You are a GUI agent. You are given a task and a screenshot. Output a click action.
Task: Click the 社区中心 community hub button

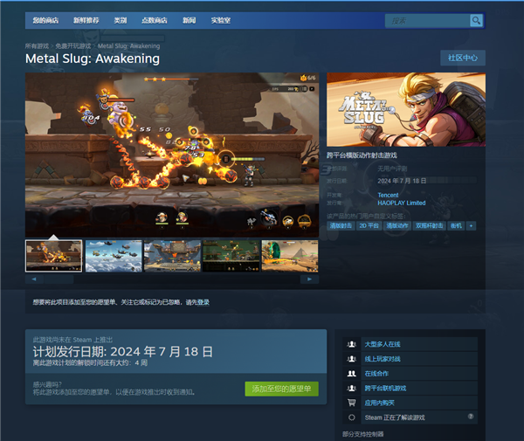463,58
